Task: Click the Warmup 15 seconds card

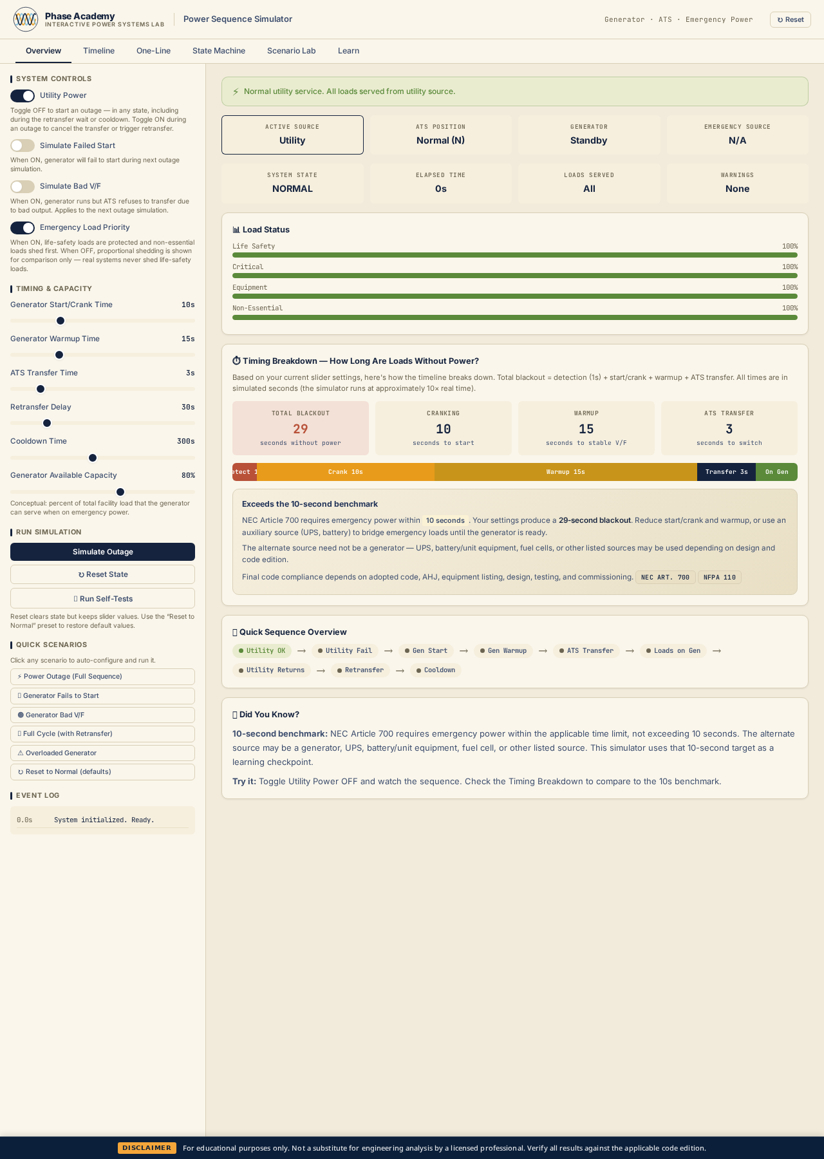Action: (x=586, y=428)
